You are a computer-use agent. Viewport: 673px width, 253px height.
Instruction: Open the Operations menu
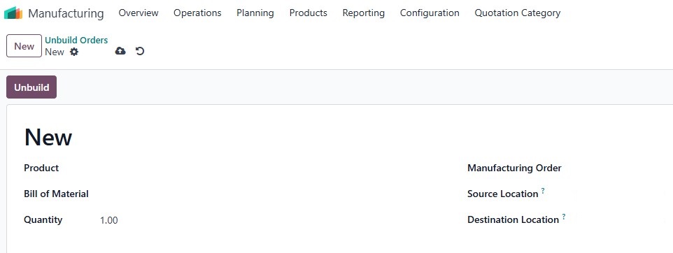pos(197,13)
